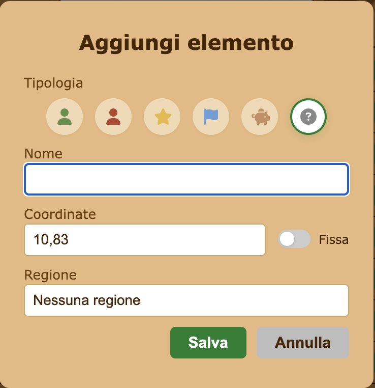Image resolution: width=375 pixels, height=388 pixels.
Task: Click the Fissa label beside the switch
Action: [x=333, y=239]
